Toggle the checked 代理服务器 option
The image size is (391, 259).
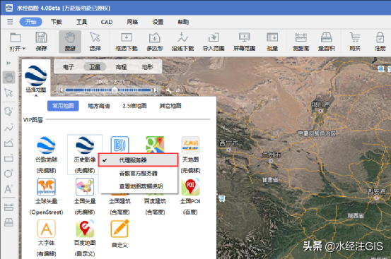[x=138, y=160]
